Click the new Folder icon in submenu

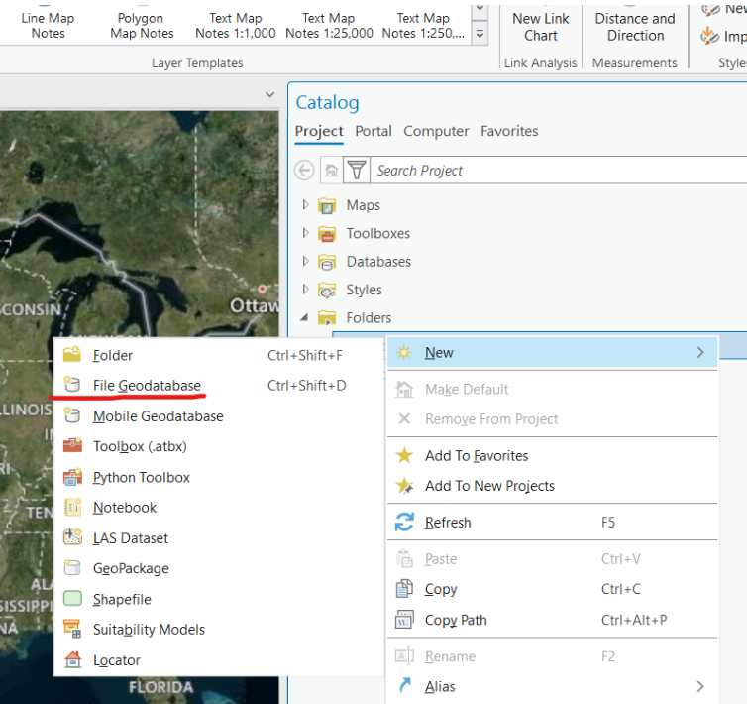(x=72, y=354)
